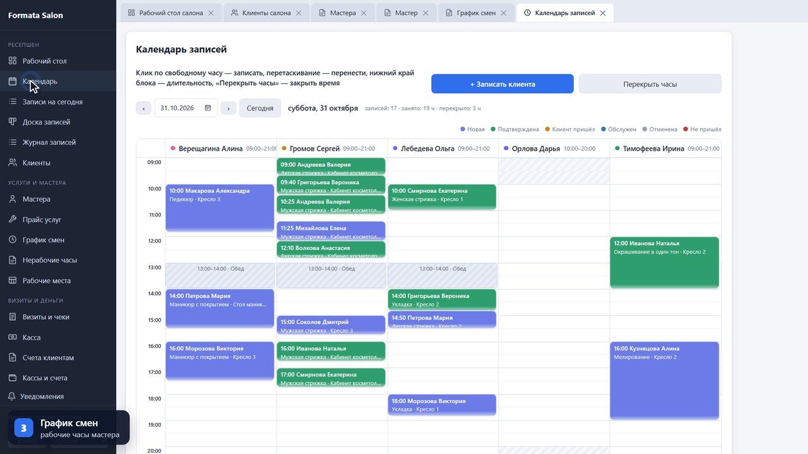This screenshot has height=454, width=808.
Task: Open Мастера section in sidebar
Action: click(x=58, y=199)
